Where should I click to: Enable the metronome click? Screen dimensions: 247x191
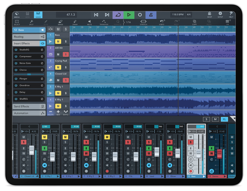coord(151,15)
